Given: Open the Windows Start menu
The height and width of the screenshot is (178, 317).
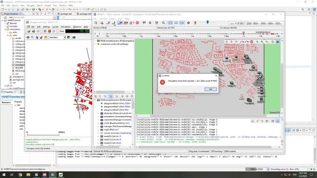Looking at the screenshot, I should [x=4, y=175].
